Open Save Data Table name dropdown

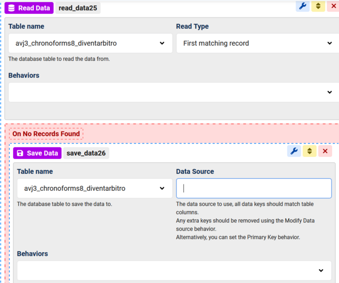pyautogui.click(x=95, y=188)
